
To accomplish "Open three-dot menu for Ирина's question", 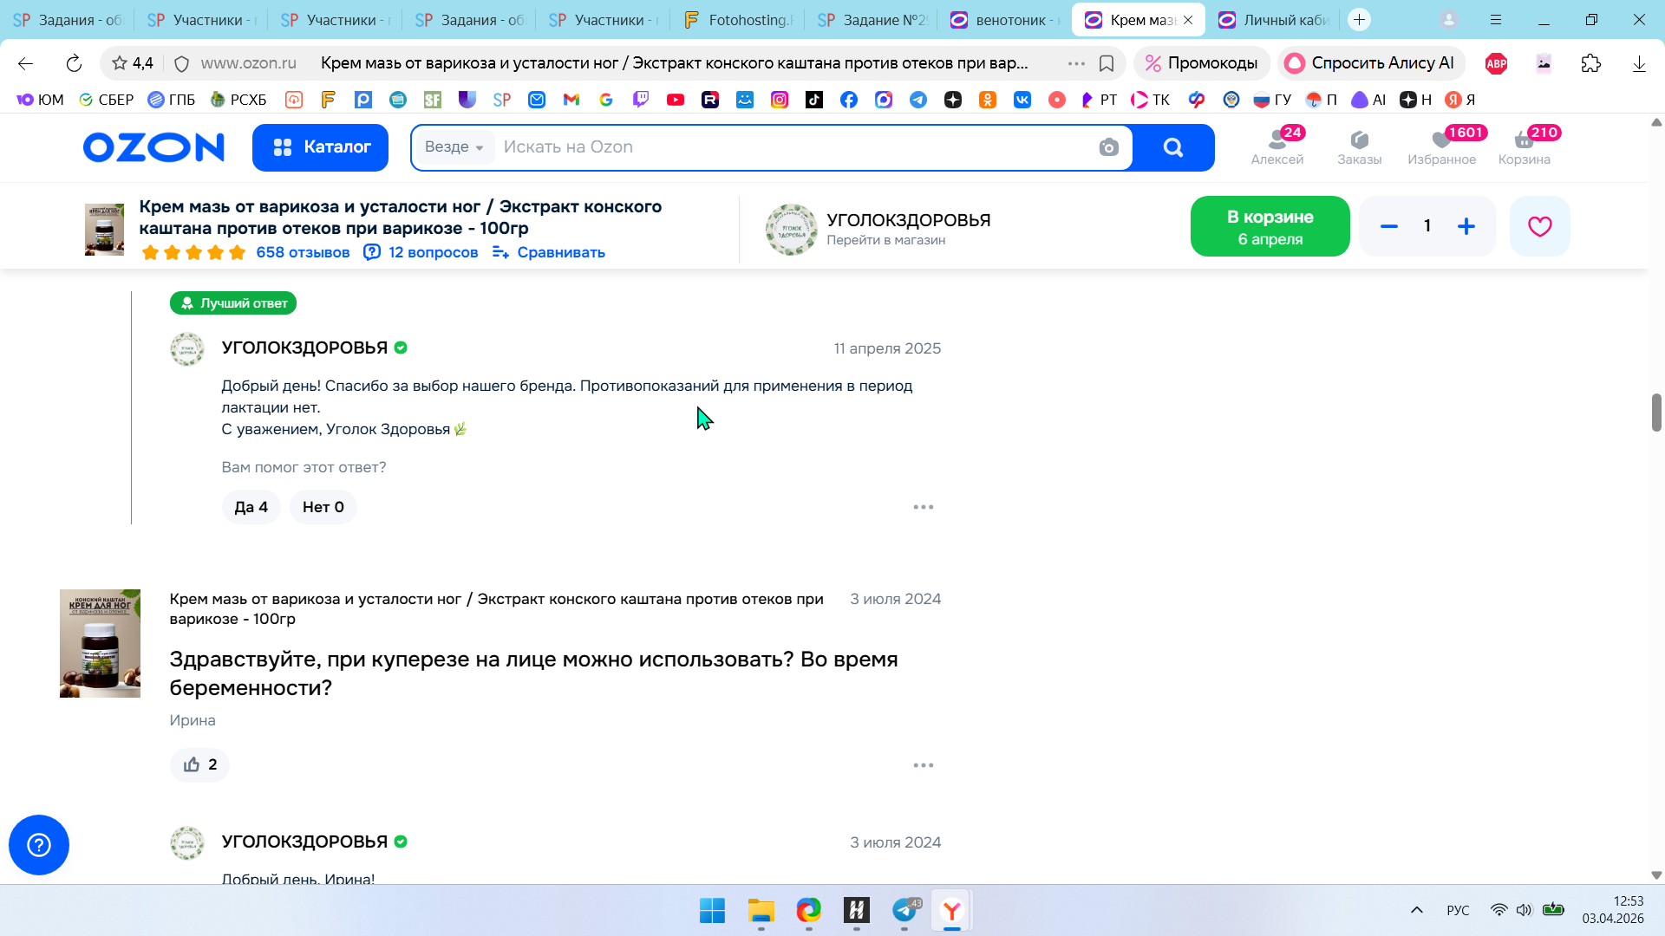I will 923,765.
